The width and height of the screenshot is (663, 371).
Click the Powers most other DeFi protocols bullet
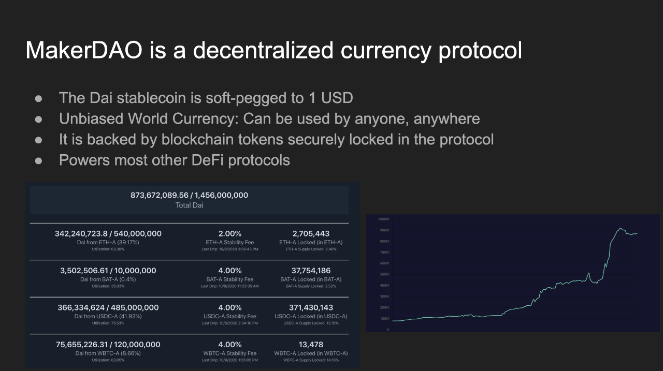pyautogui.click(x=174, y=160)
